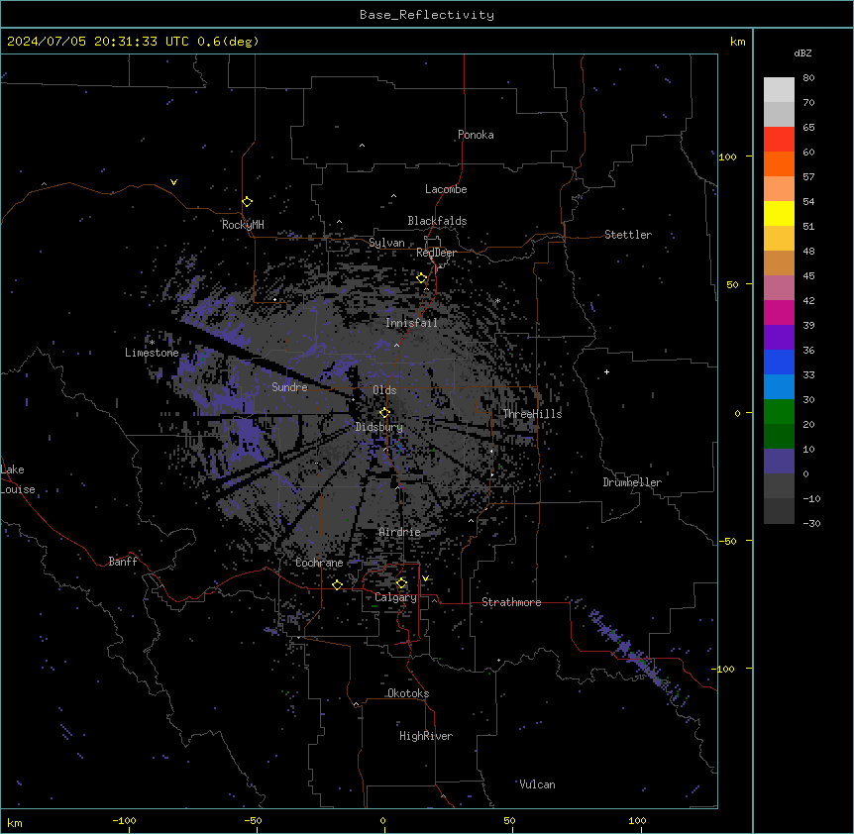Click the white caret marker southwest of Lacombe
The image size is (854, 834).
click(393, 196)
